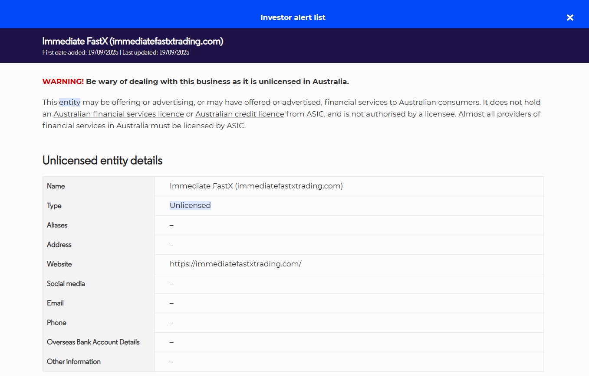Click the Immediate FastX header title
The image size is (589, 376).
tap(132, 41)
